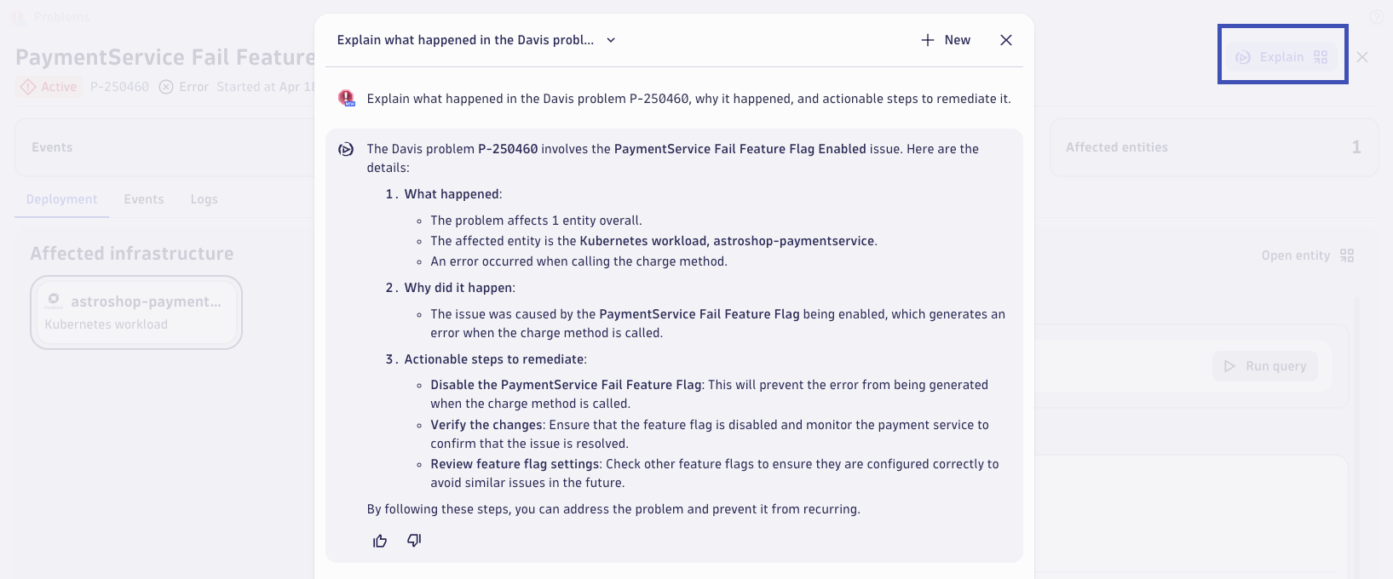Click the Run query button

point(1265,366)
